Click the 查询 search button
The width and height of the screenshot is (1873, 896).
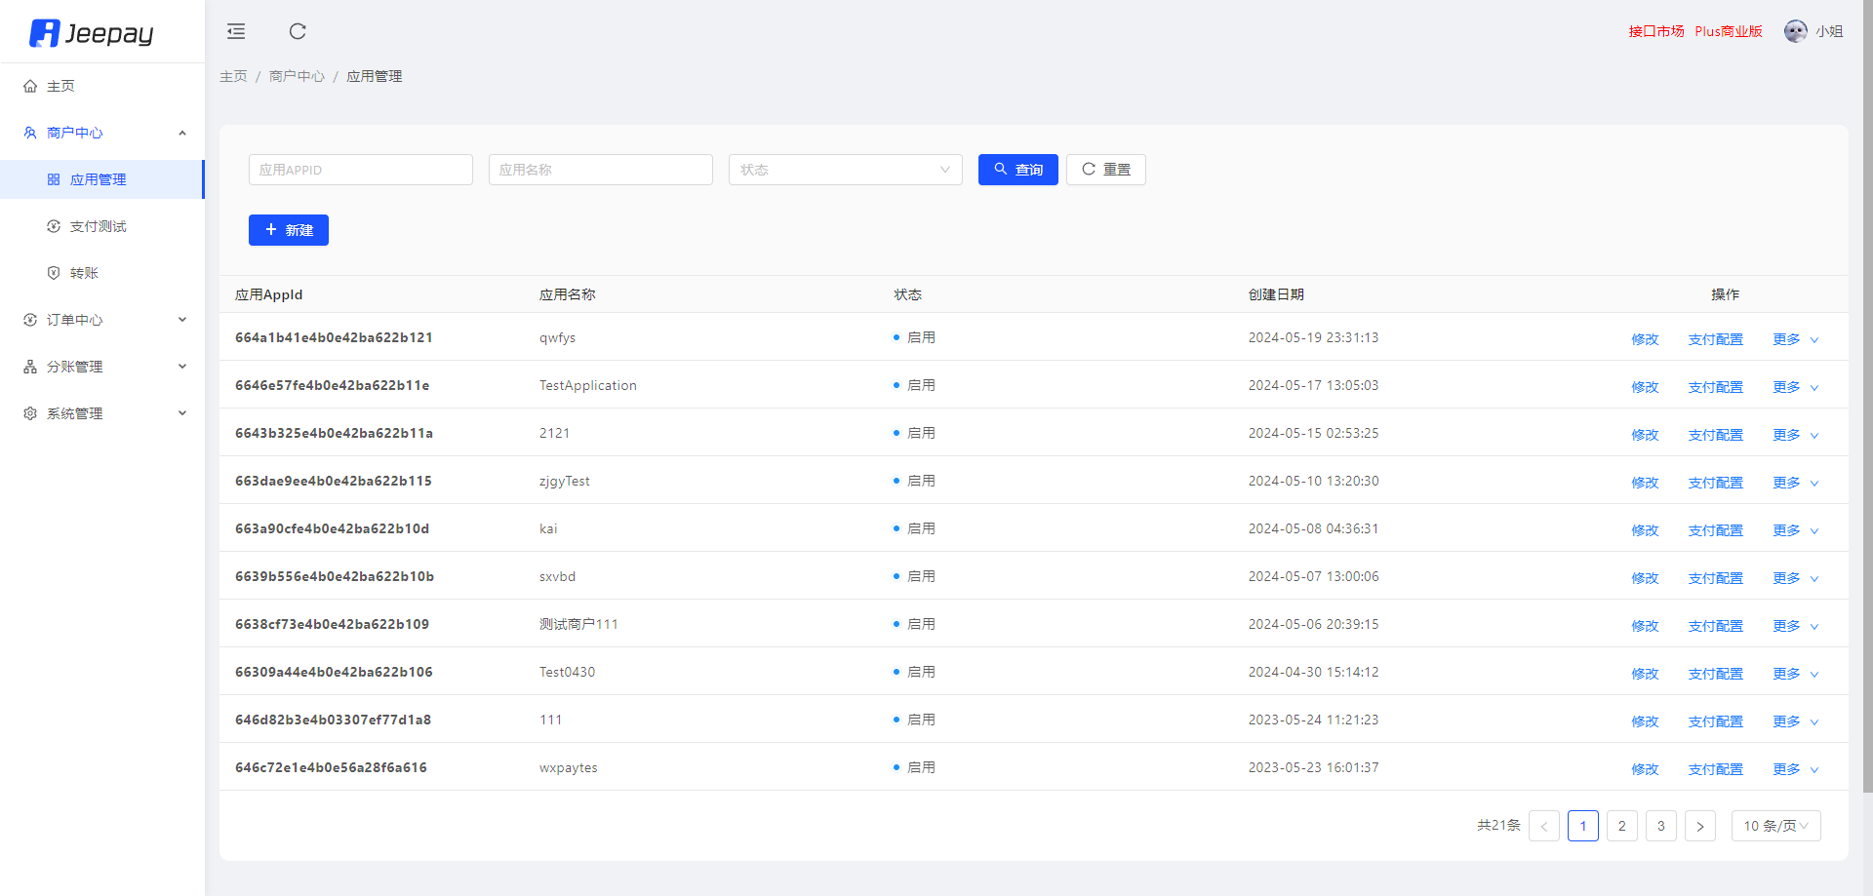(x=1017, y=170)
